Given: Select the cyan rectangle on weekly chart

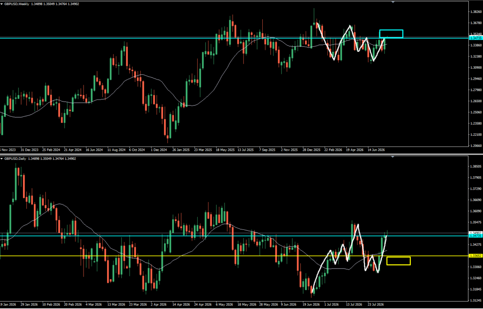Looking at the screenshot, I should pos(391,34).
